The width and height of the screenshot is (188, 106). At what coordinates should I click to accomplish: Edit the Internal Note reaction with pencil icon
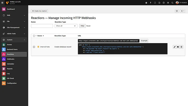(175, 47)
